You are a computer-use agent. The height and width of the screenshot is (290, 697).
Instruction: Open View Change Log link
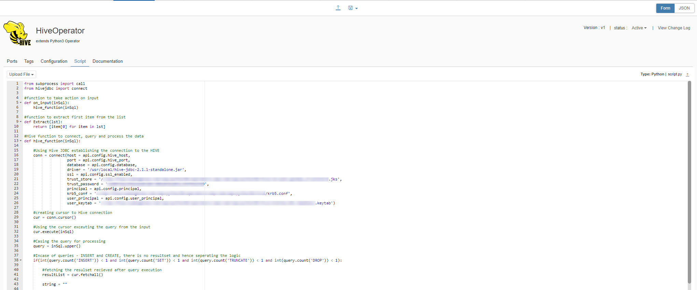674,28
